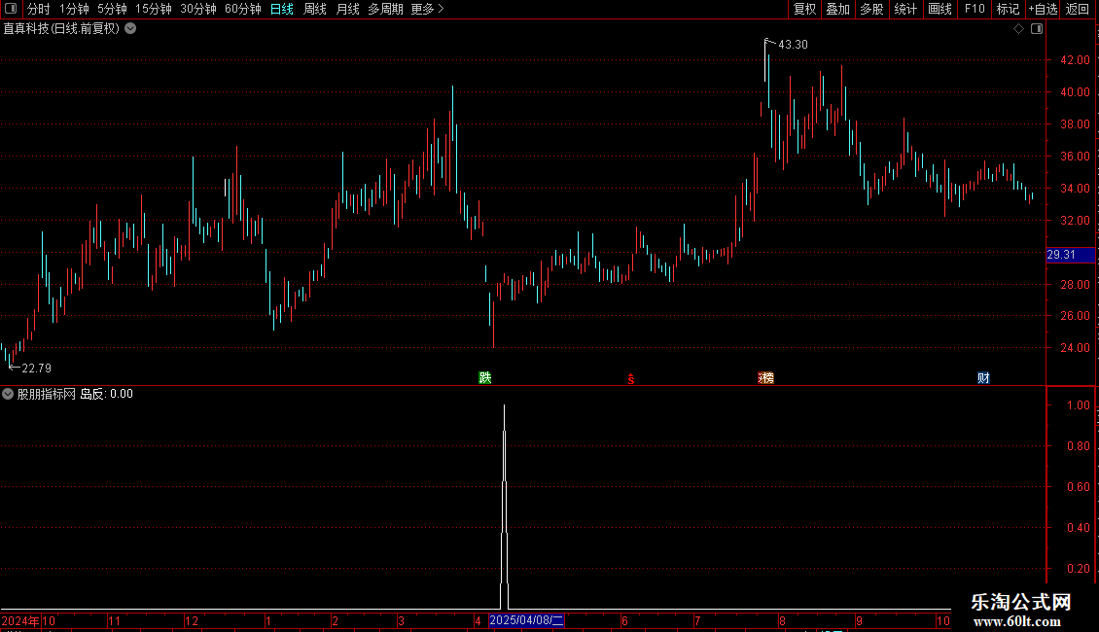The image size is (1099, 632).
Task: Open the 多股 multi-stock view
Action: point(872,9)
